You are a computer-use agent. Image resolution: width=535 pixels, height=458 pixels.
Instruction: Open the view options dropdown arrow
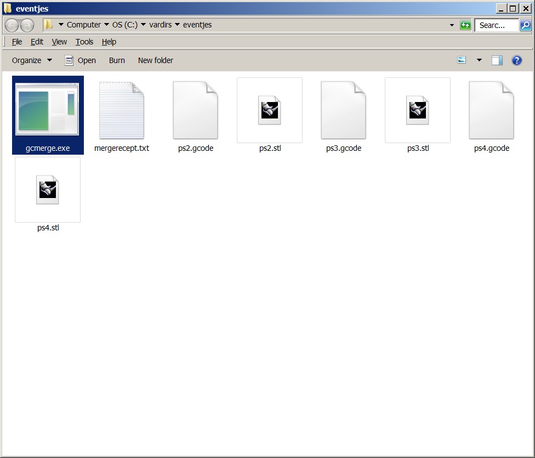pyautogui.click(x=479, y=60)
